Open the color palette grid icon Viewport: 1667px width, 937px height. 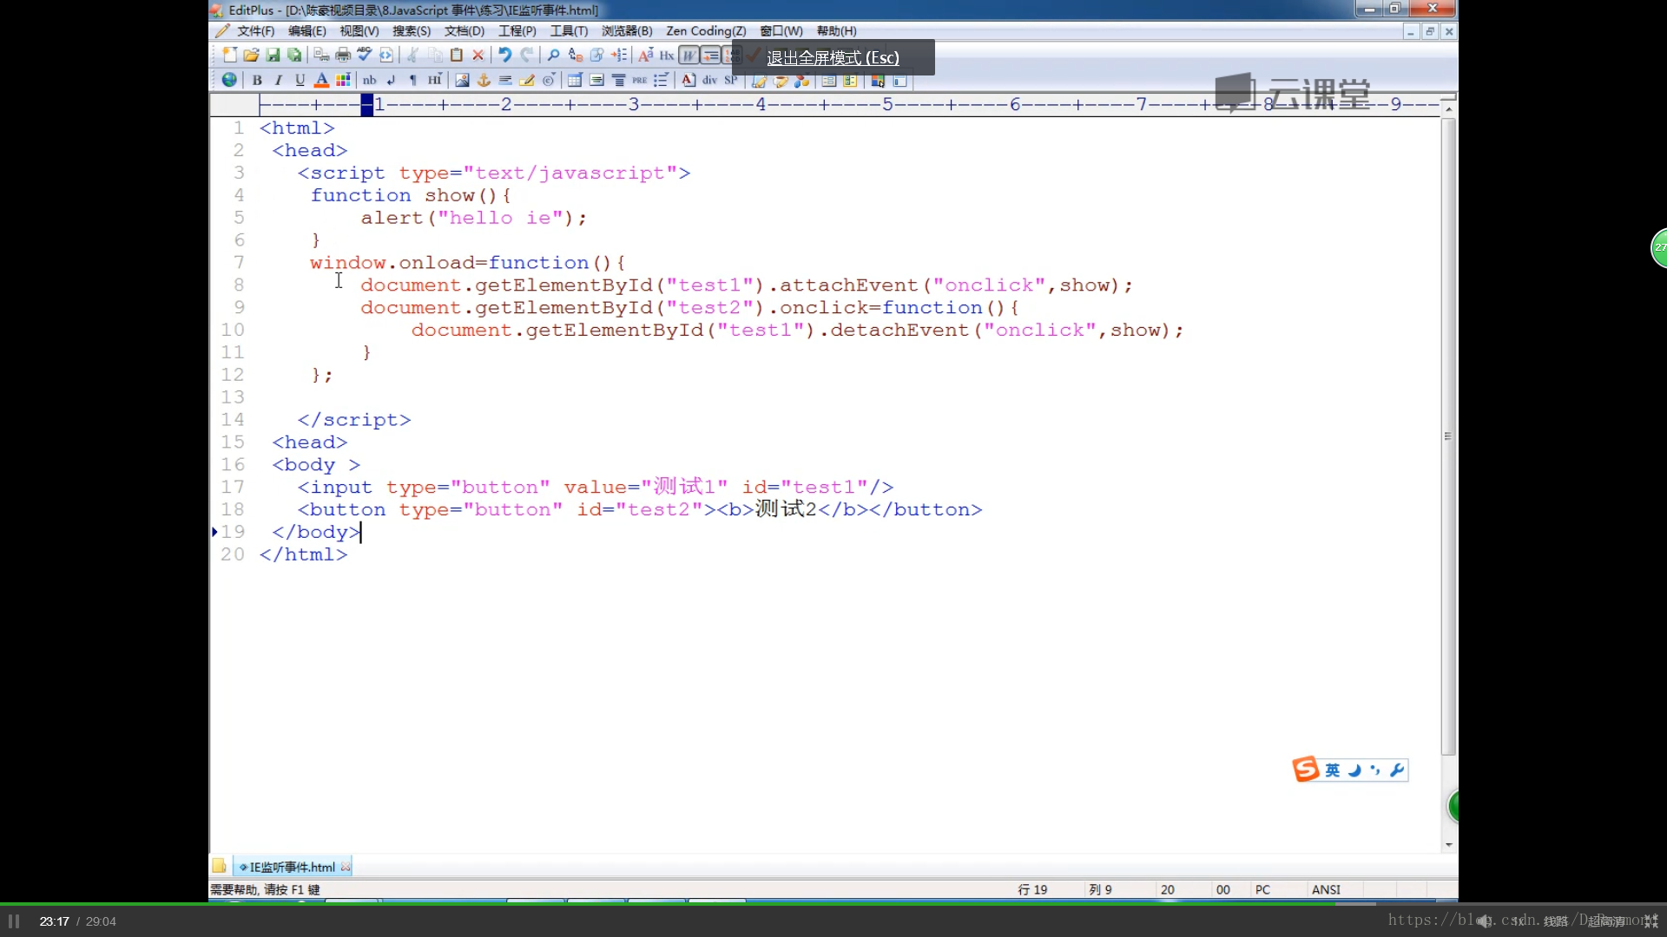tap(343, 80)
